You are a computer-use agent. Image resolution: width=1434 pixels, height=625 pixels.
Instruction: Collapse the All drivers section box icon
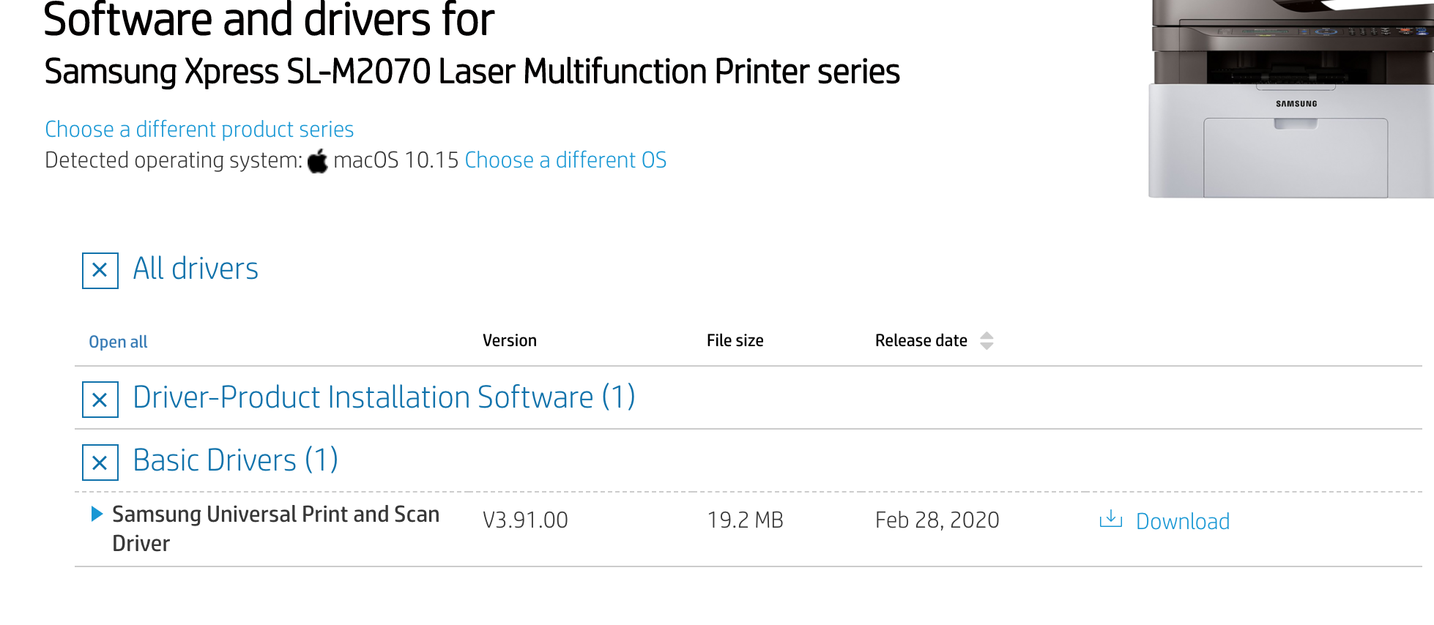pyautogui.click(x=100, y=271)
